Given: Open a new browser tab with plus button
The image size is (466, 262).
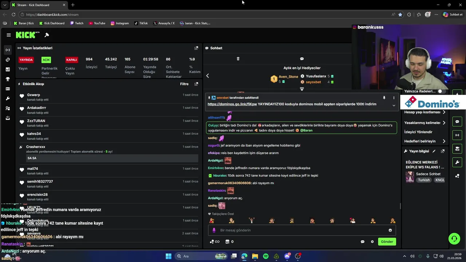Looking at the screenshot, I should 73,5.
